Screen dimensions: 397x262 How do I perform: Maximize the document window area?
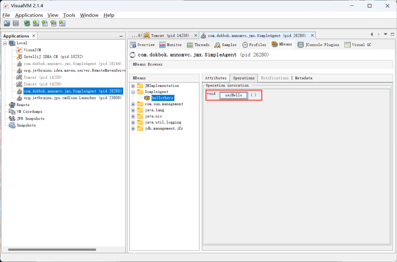click(392, 34)
